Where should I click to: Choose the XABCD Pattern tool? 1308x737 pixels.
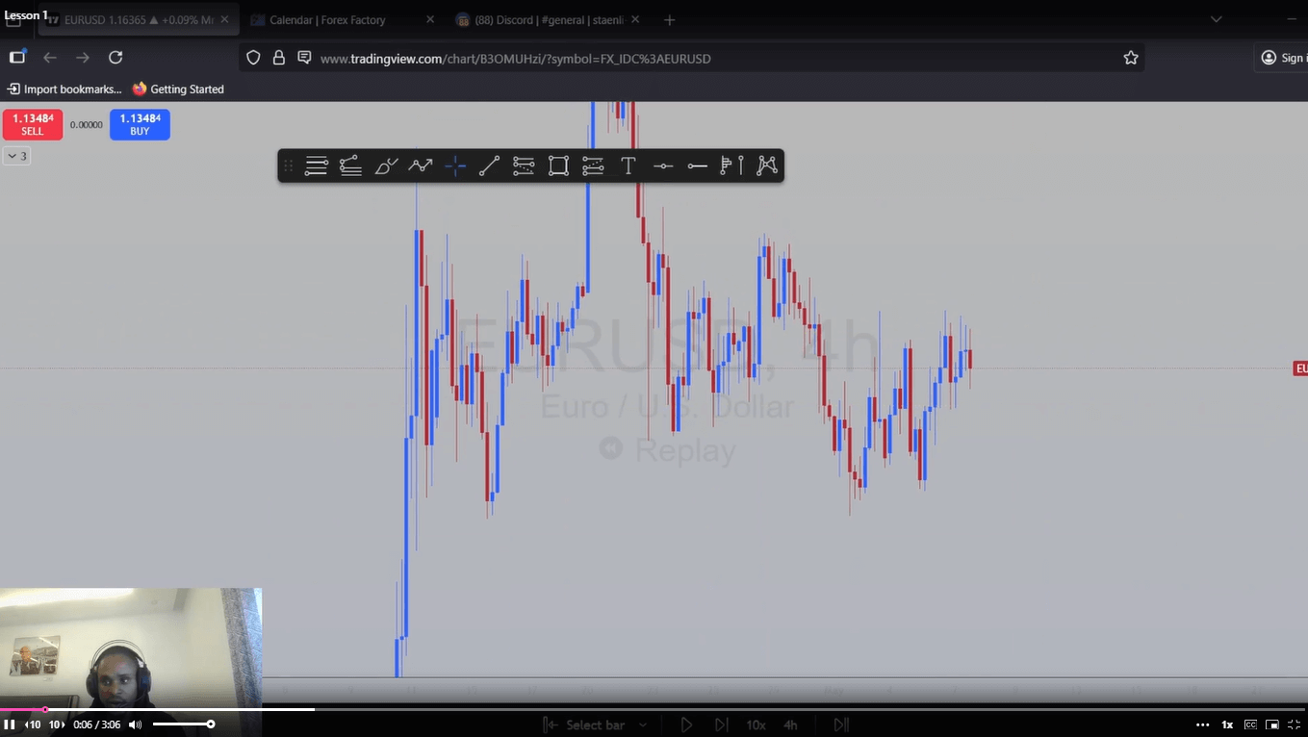point(766,165)
